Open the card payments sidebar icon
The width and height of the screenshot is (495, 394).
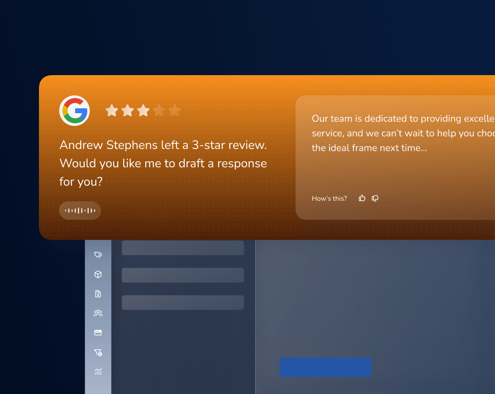tap(98, 333)
